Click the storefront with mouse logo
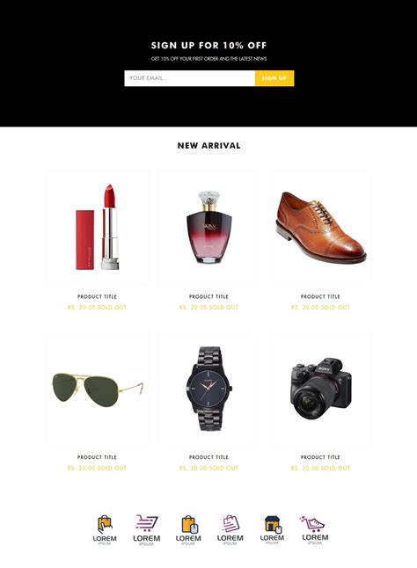 tap(272, 529)
